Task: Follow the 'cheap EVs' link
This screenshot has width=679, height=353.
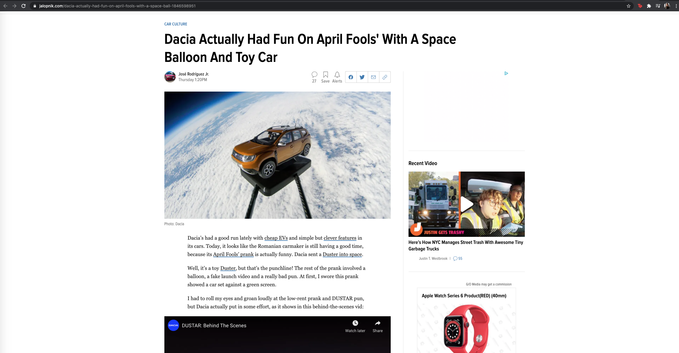Action: click(276, 238)
